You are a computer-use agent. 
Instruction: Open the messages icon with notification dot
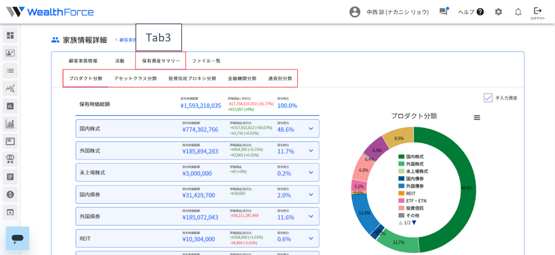(x=444, y=11)
